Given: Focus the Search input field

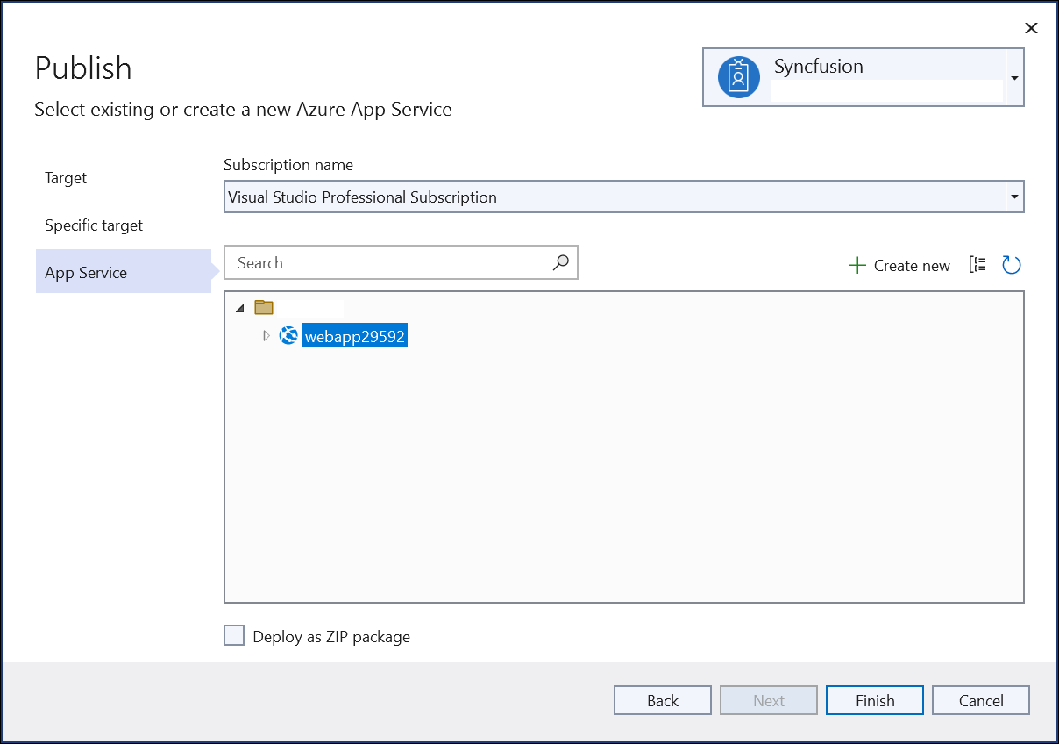Looking at the screenshot, I should [390, 263].
